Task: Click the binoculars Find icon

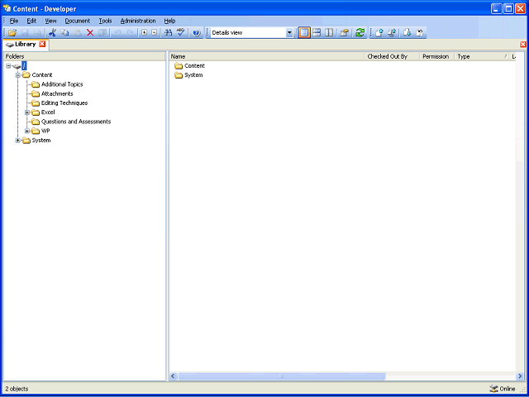Action: click(168, 33)
